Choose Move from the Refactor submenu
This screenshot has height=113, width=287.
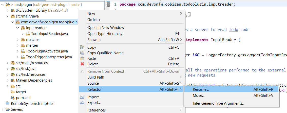click(x=198, y=96)
